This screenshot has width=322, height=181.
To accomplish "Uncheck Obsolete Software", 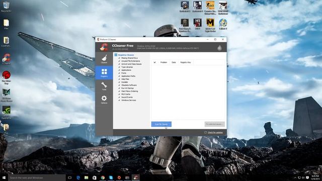I will [119, 85].
